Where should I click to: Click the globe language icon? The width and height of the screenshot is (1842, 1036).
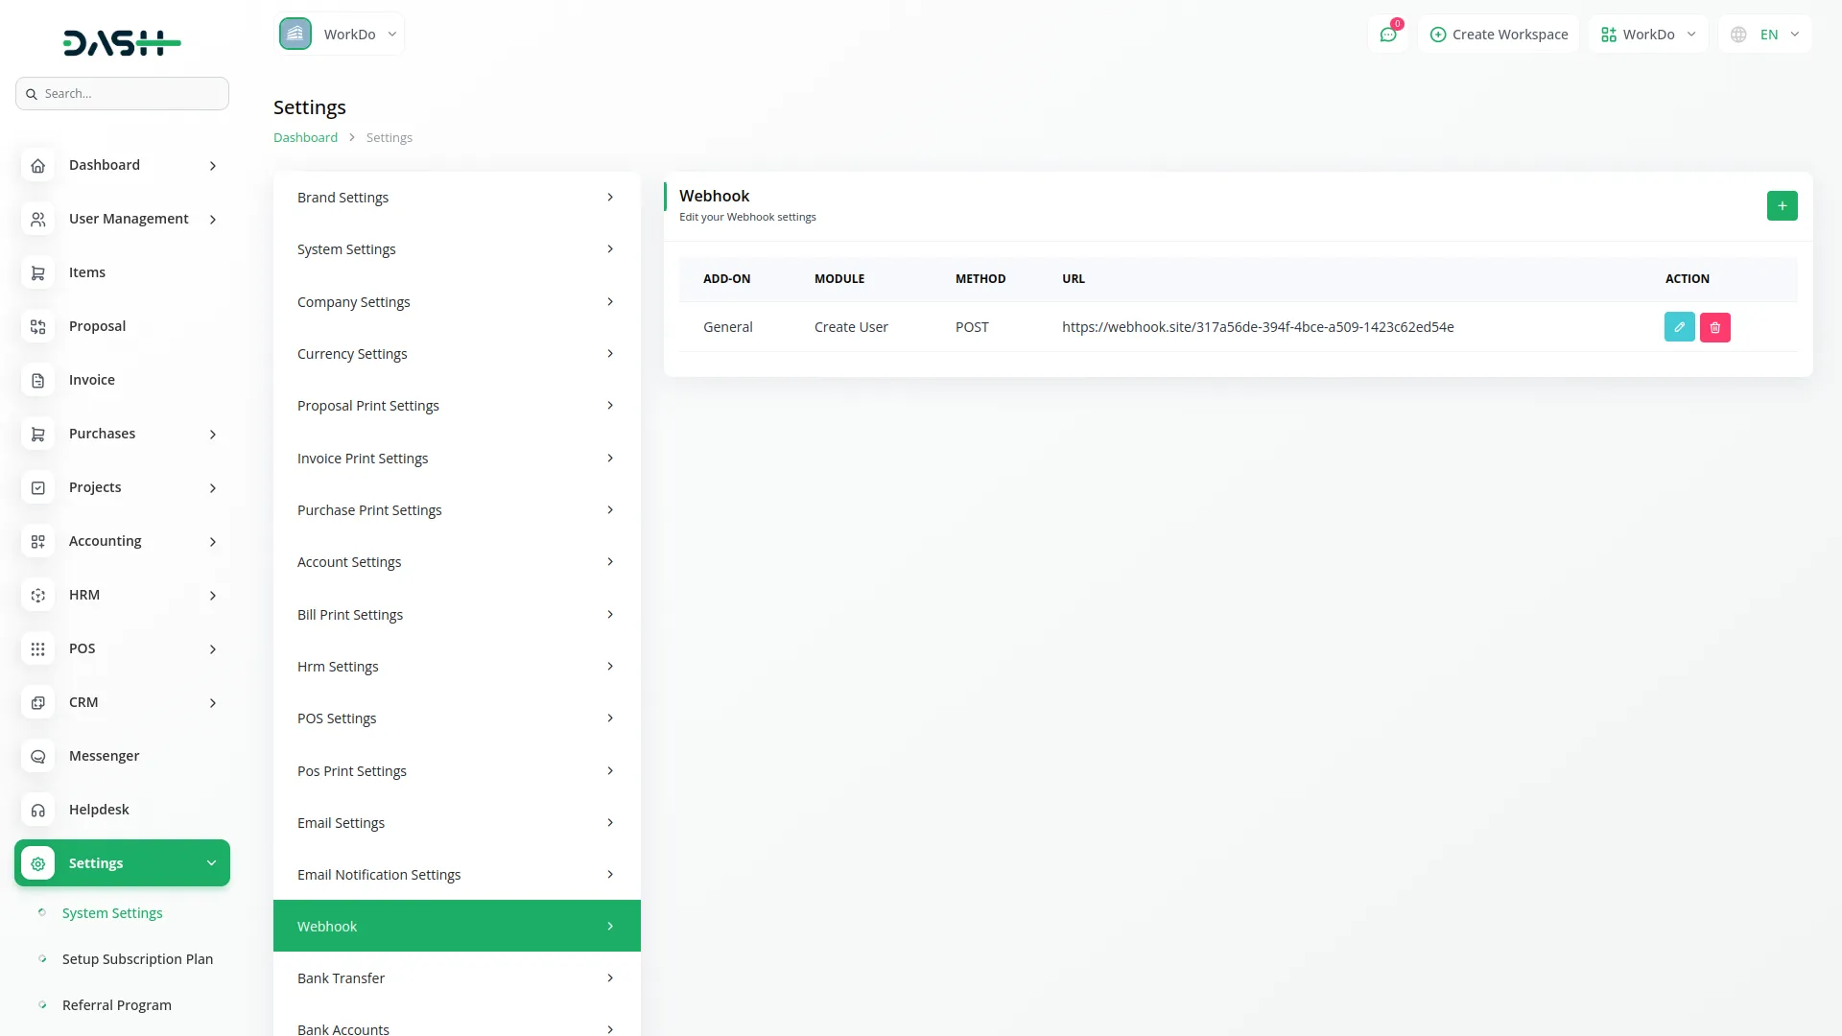[x=1737, y=34]
